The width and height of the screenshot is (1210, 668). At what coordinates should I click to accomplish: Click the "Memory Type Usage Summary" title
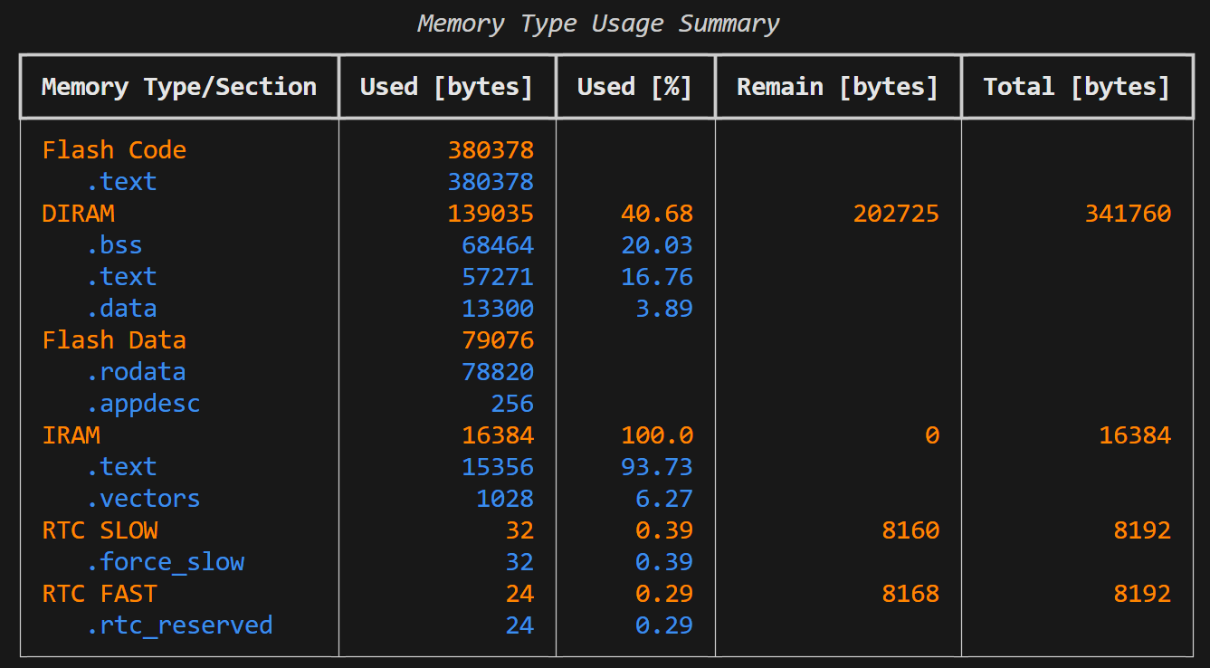click(598, 24)
